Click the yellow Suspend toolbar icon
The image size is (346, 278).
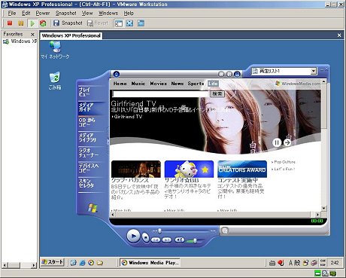click(x=21, y=23)
